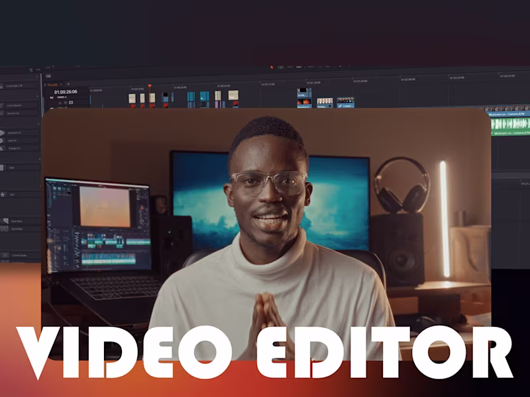Collapse the section above Slide transition

(x=38, y=159)
